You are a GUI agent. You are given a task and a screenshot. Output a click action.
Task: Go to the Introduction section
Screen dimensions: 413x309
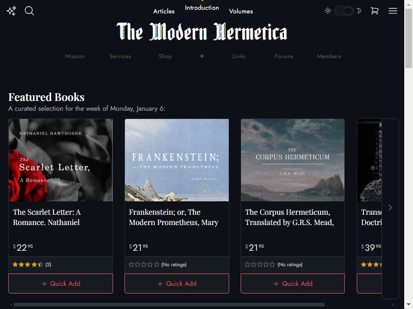click(x=202, y=8)
